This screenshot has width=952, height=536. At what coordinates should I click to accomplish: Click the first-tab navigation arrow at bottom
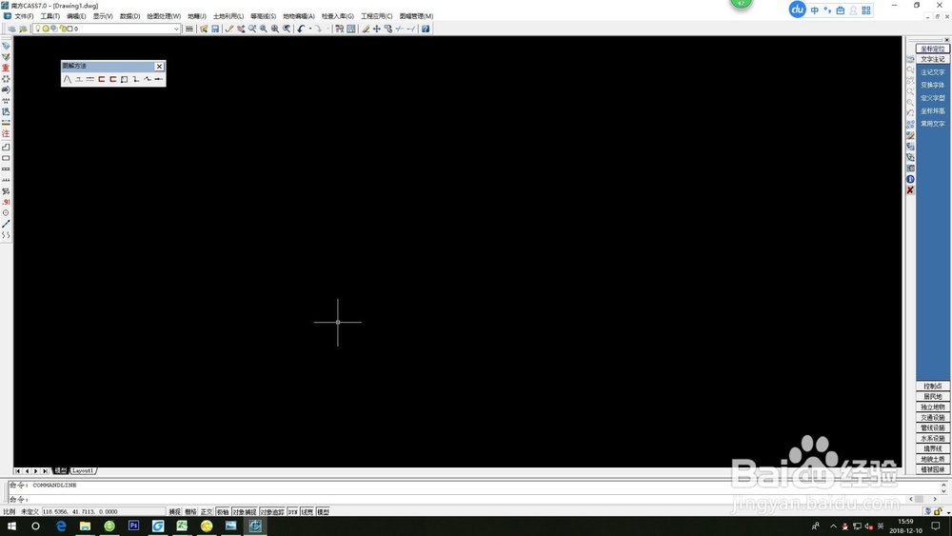pyautogui.click(x=17, y=471)
